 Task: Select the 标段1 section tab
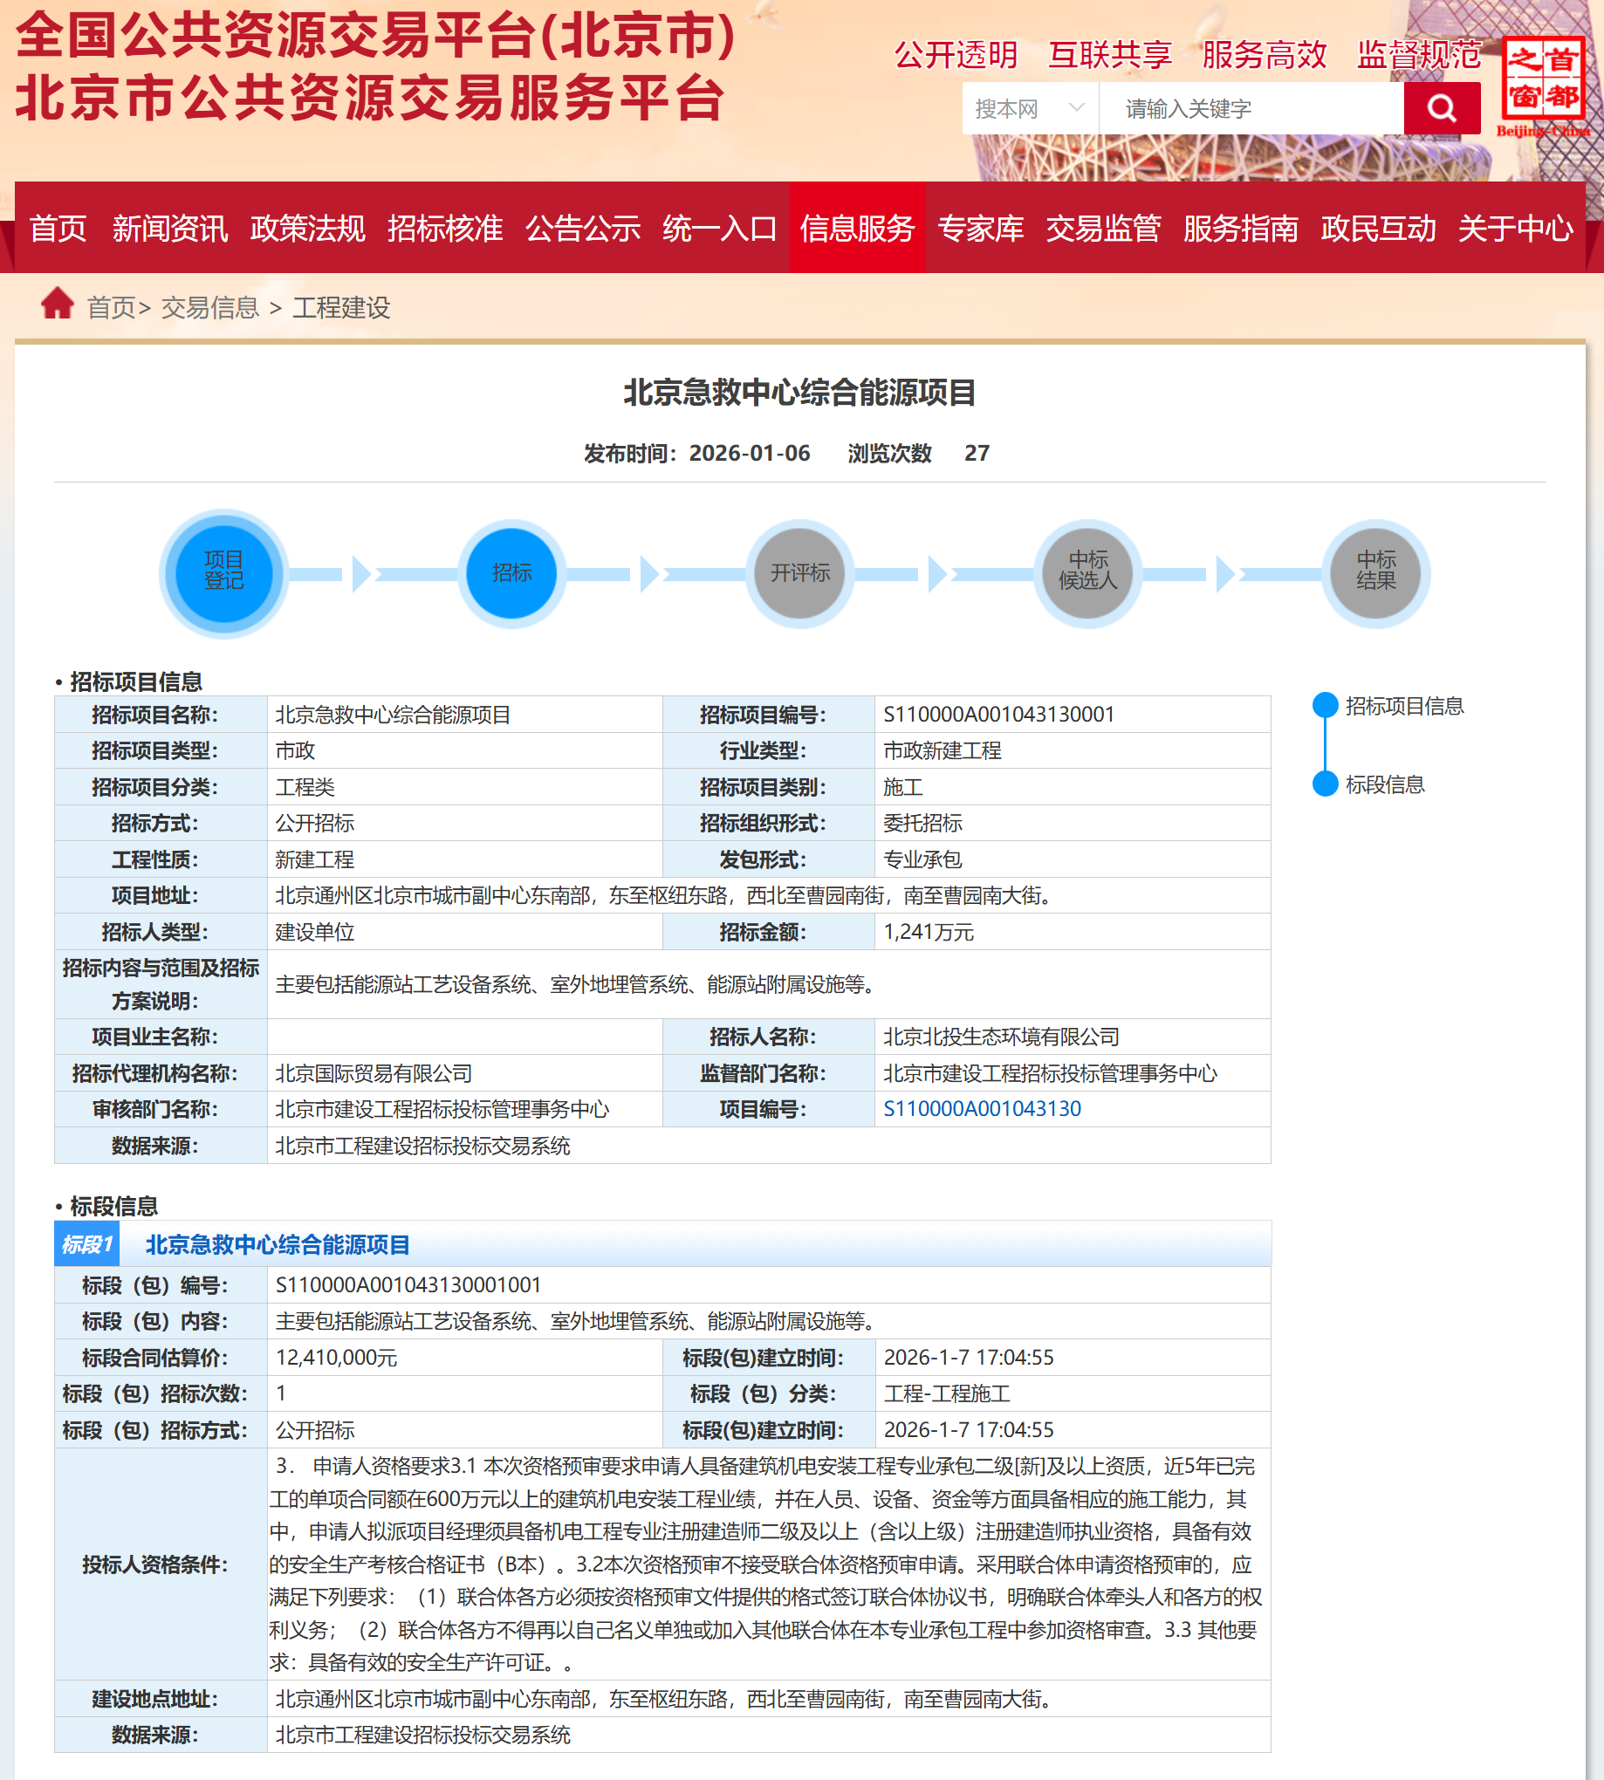coord(86,1244)
